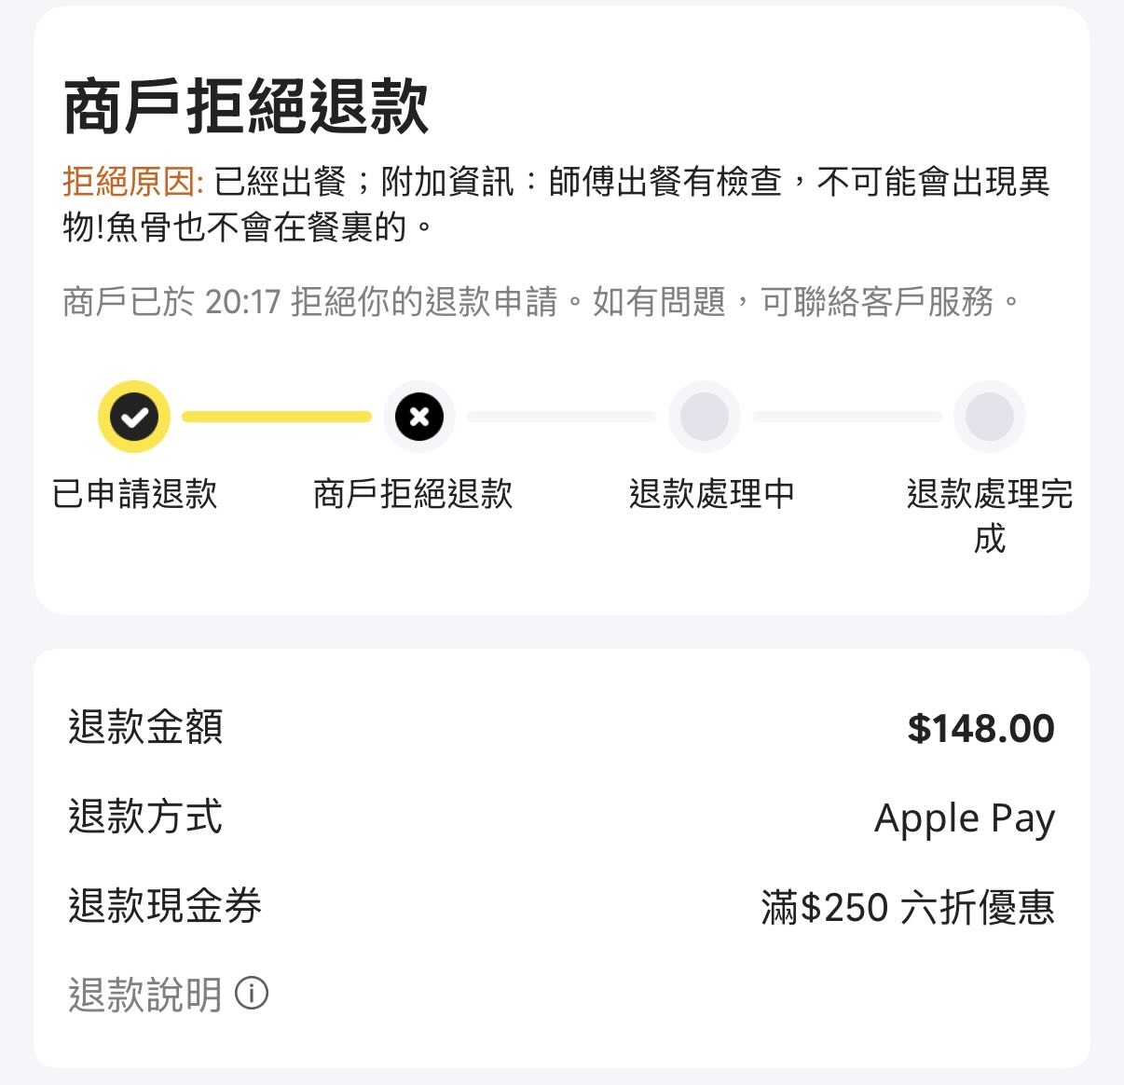Tap the 退款處理中 step label
This screenshot has width=1124, height=1085.
point(711,494)
